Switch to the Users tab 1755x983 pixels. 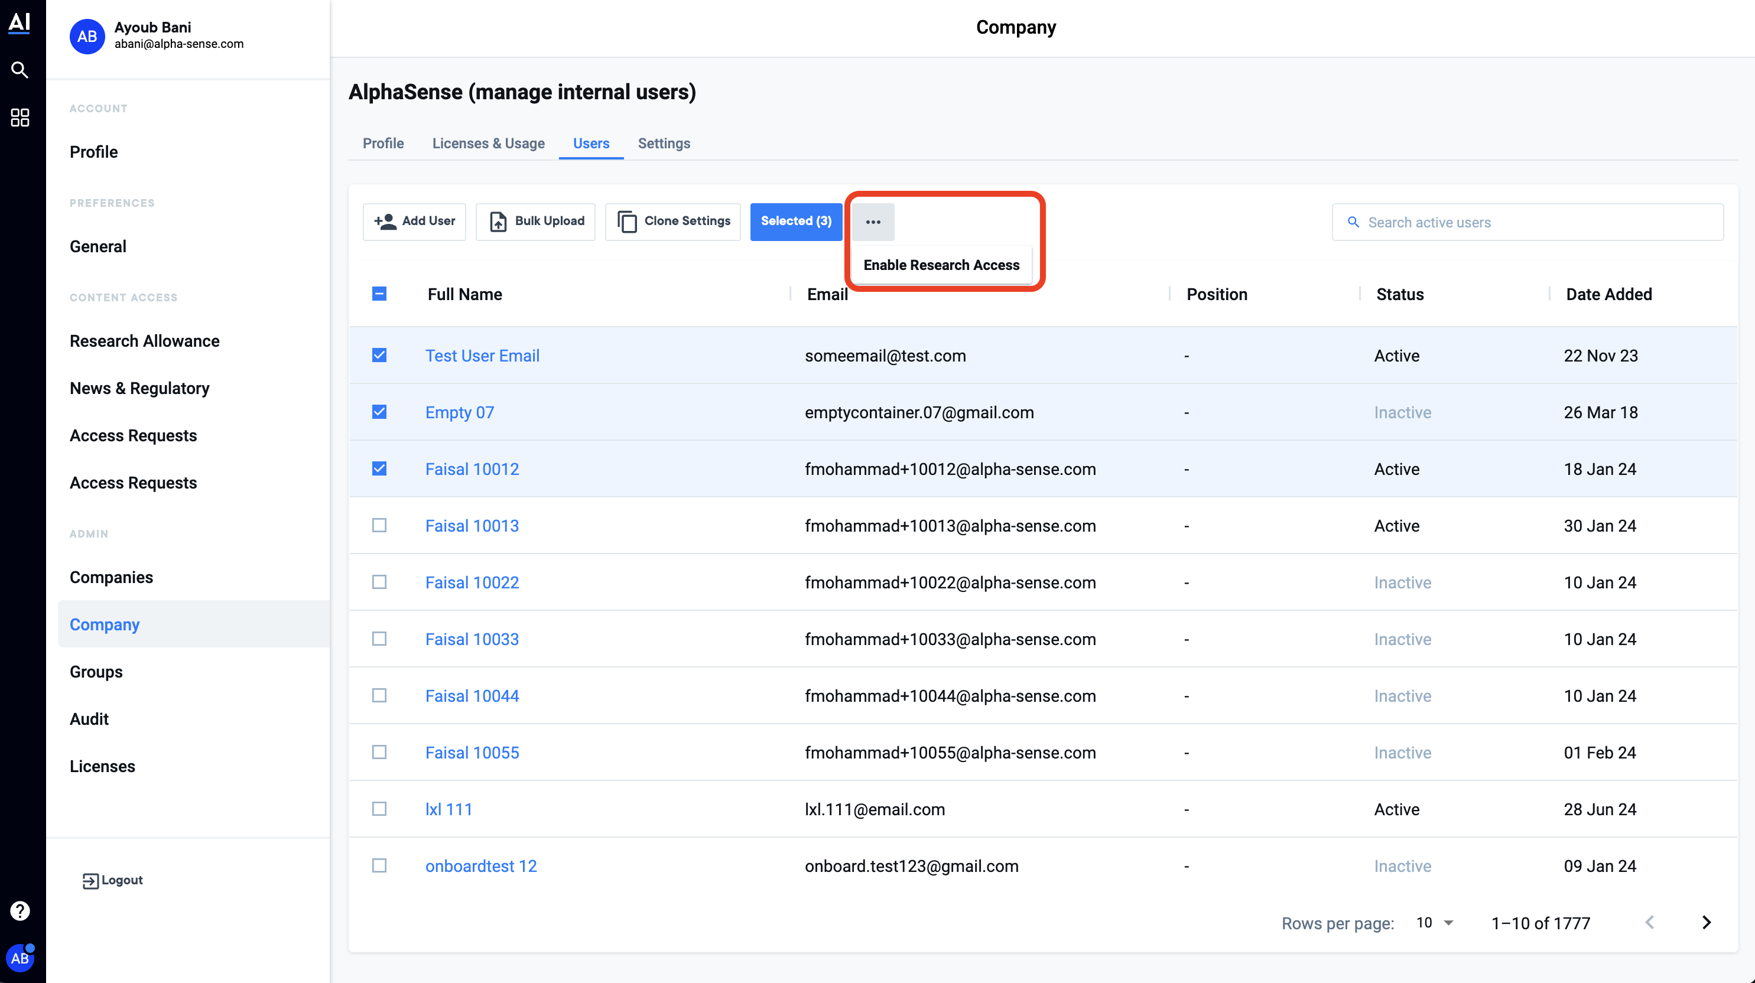coord(591,143)
